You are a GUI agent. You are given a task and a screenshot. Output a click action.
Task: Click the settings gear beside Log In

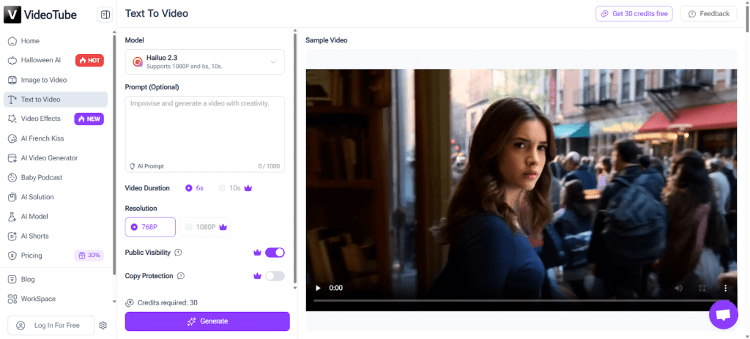point(103,325)
